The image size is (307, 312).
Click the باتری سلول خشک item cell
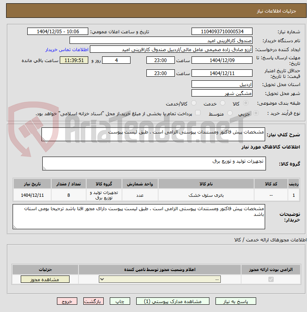pos(206,195)
